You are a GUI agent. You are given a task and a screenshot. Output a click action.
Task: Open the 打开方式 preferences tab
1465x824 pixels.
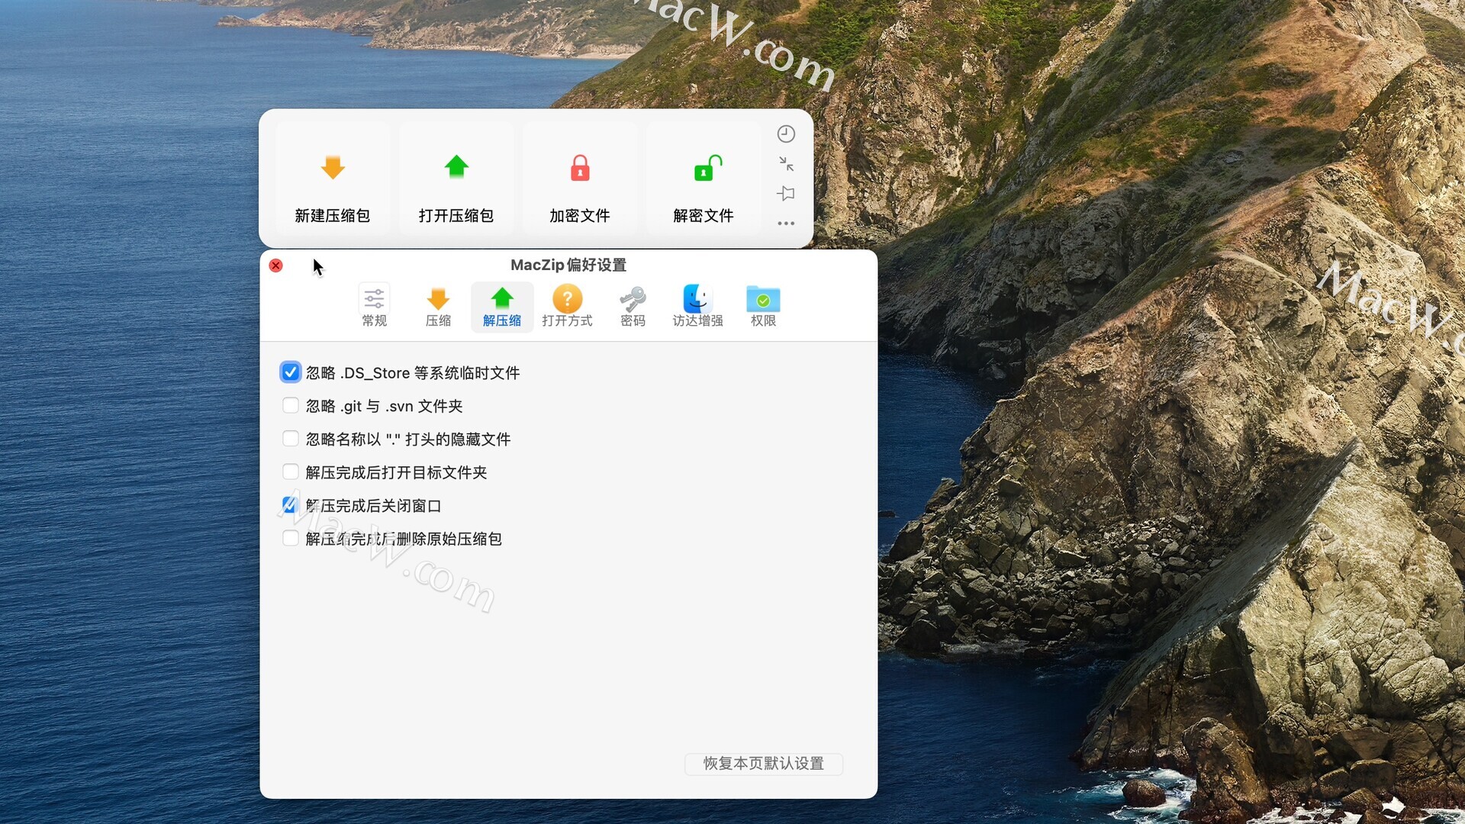point(567,307)
